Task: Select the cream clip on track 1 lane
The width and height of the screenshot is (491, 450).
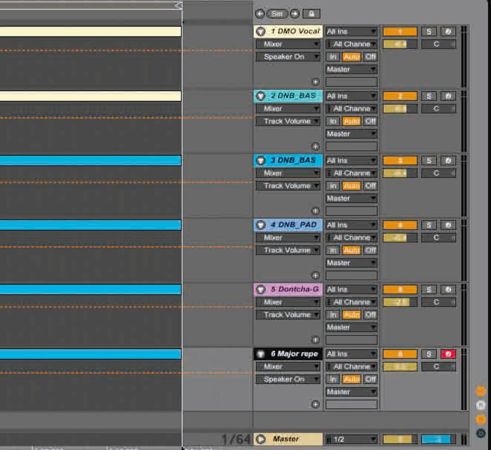Action: [x=91, y=31]
